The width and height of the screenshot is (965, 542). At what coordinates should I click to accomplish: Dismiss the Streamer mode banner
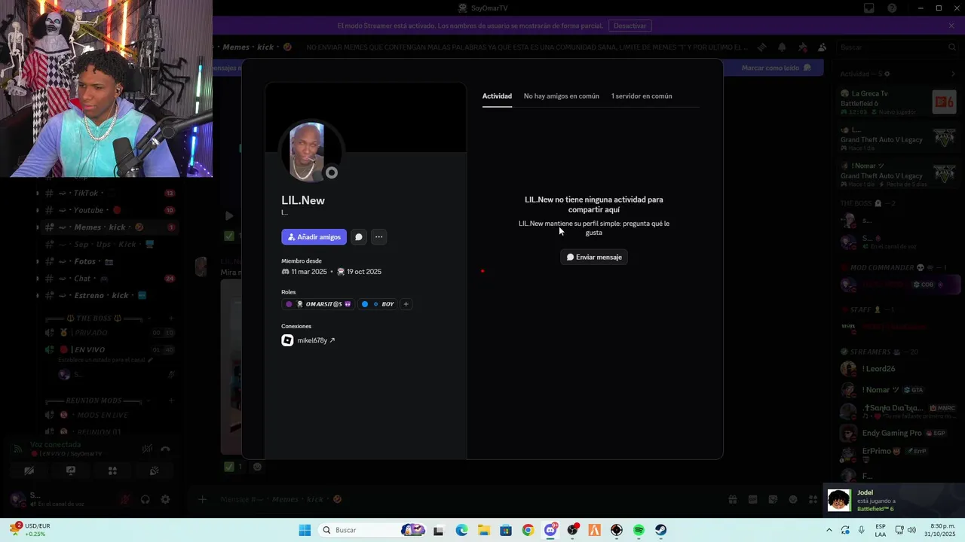[x=951, y=26]
